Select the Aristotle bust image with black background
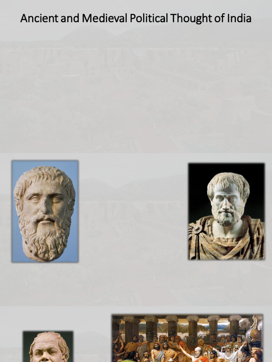This screenshot has width=272, height=362. 226,211
